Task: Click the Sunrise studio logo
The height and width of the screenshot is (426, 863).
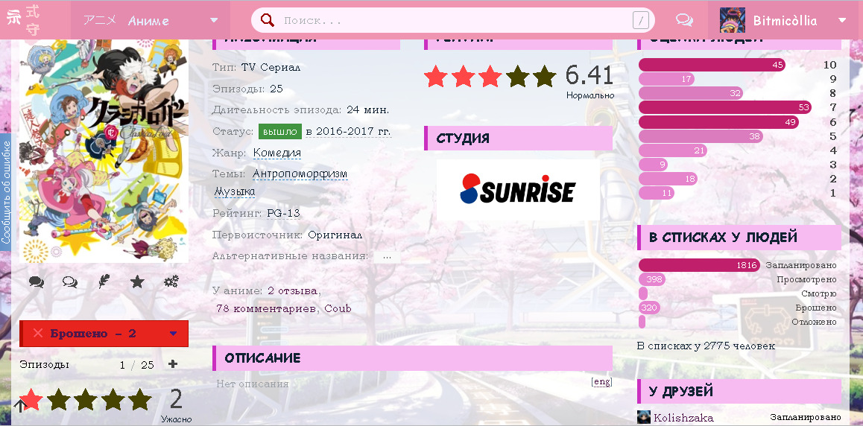Action: (518, 190)
